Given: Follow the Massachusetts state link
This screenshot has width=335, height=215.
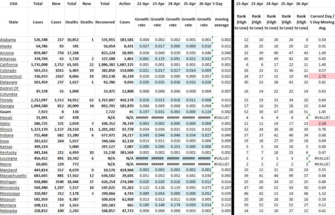Looking at the screenshot, I should tap(13, 176).
